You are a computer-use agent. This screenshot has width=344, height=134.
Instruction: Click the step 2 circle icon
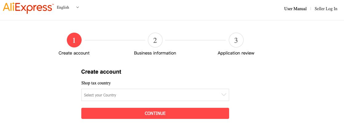(155, 40)
